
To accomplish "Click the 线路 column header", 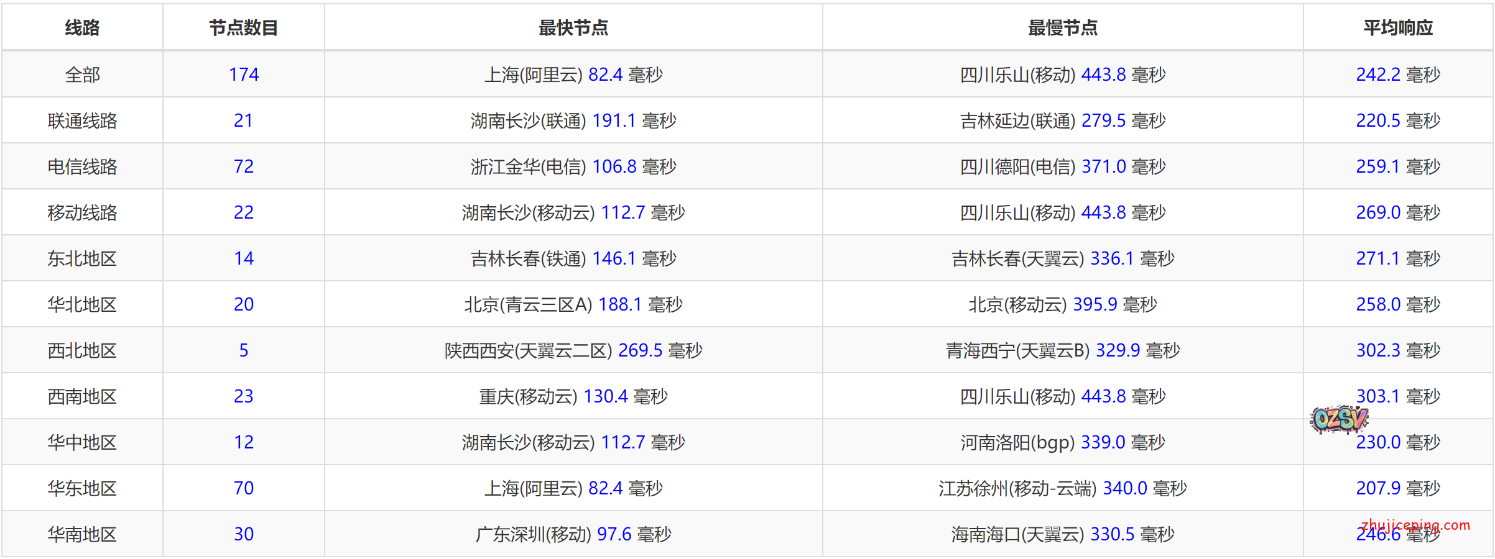I will (x=82, y=28).
